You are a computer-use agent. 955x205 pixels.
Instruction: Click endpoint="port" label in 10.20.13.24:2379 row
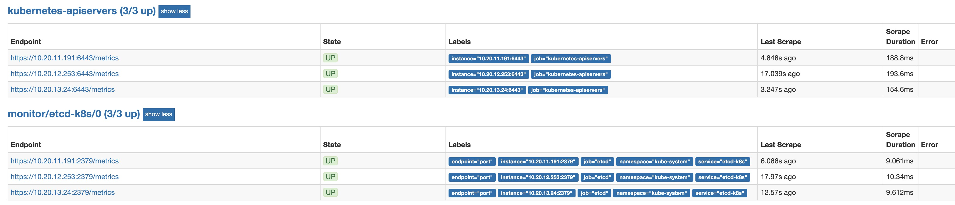(472, 193)
